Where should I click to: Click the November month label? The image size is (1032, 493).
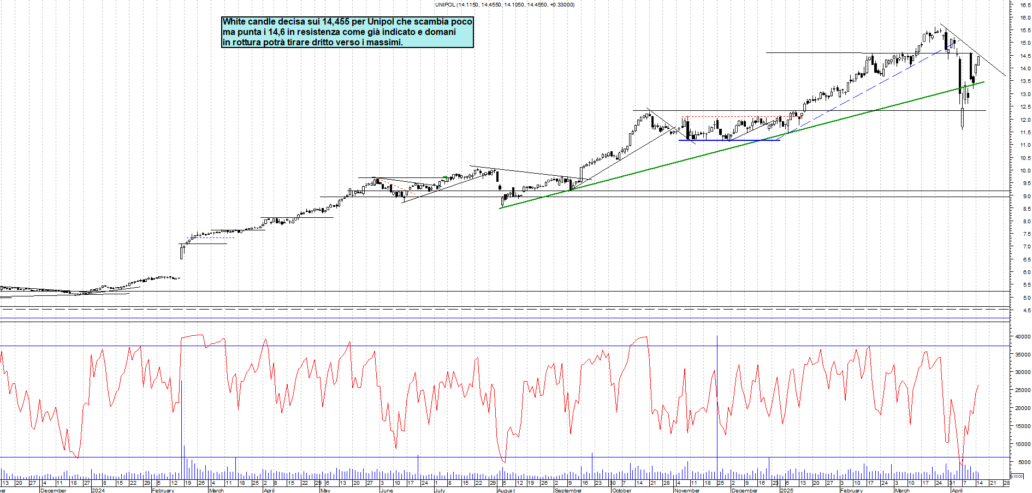pyautogui.click(x=687, y=490)
